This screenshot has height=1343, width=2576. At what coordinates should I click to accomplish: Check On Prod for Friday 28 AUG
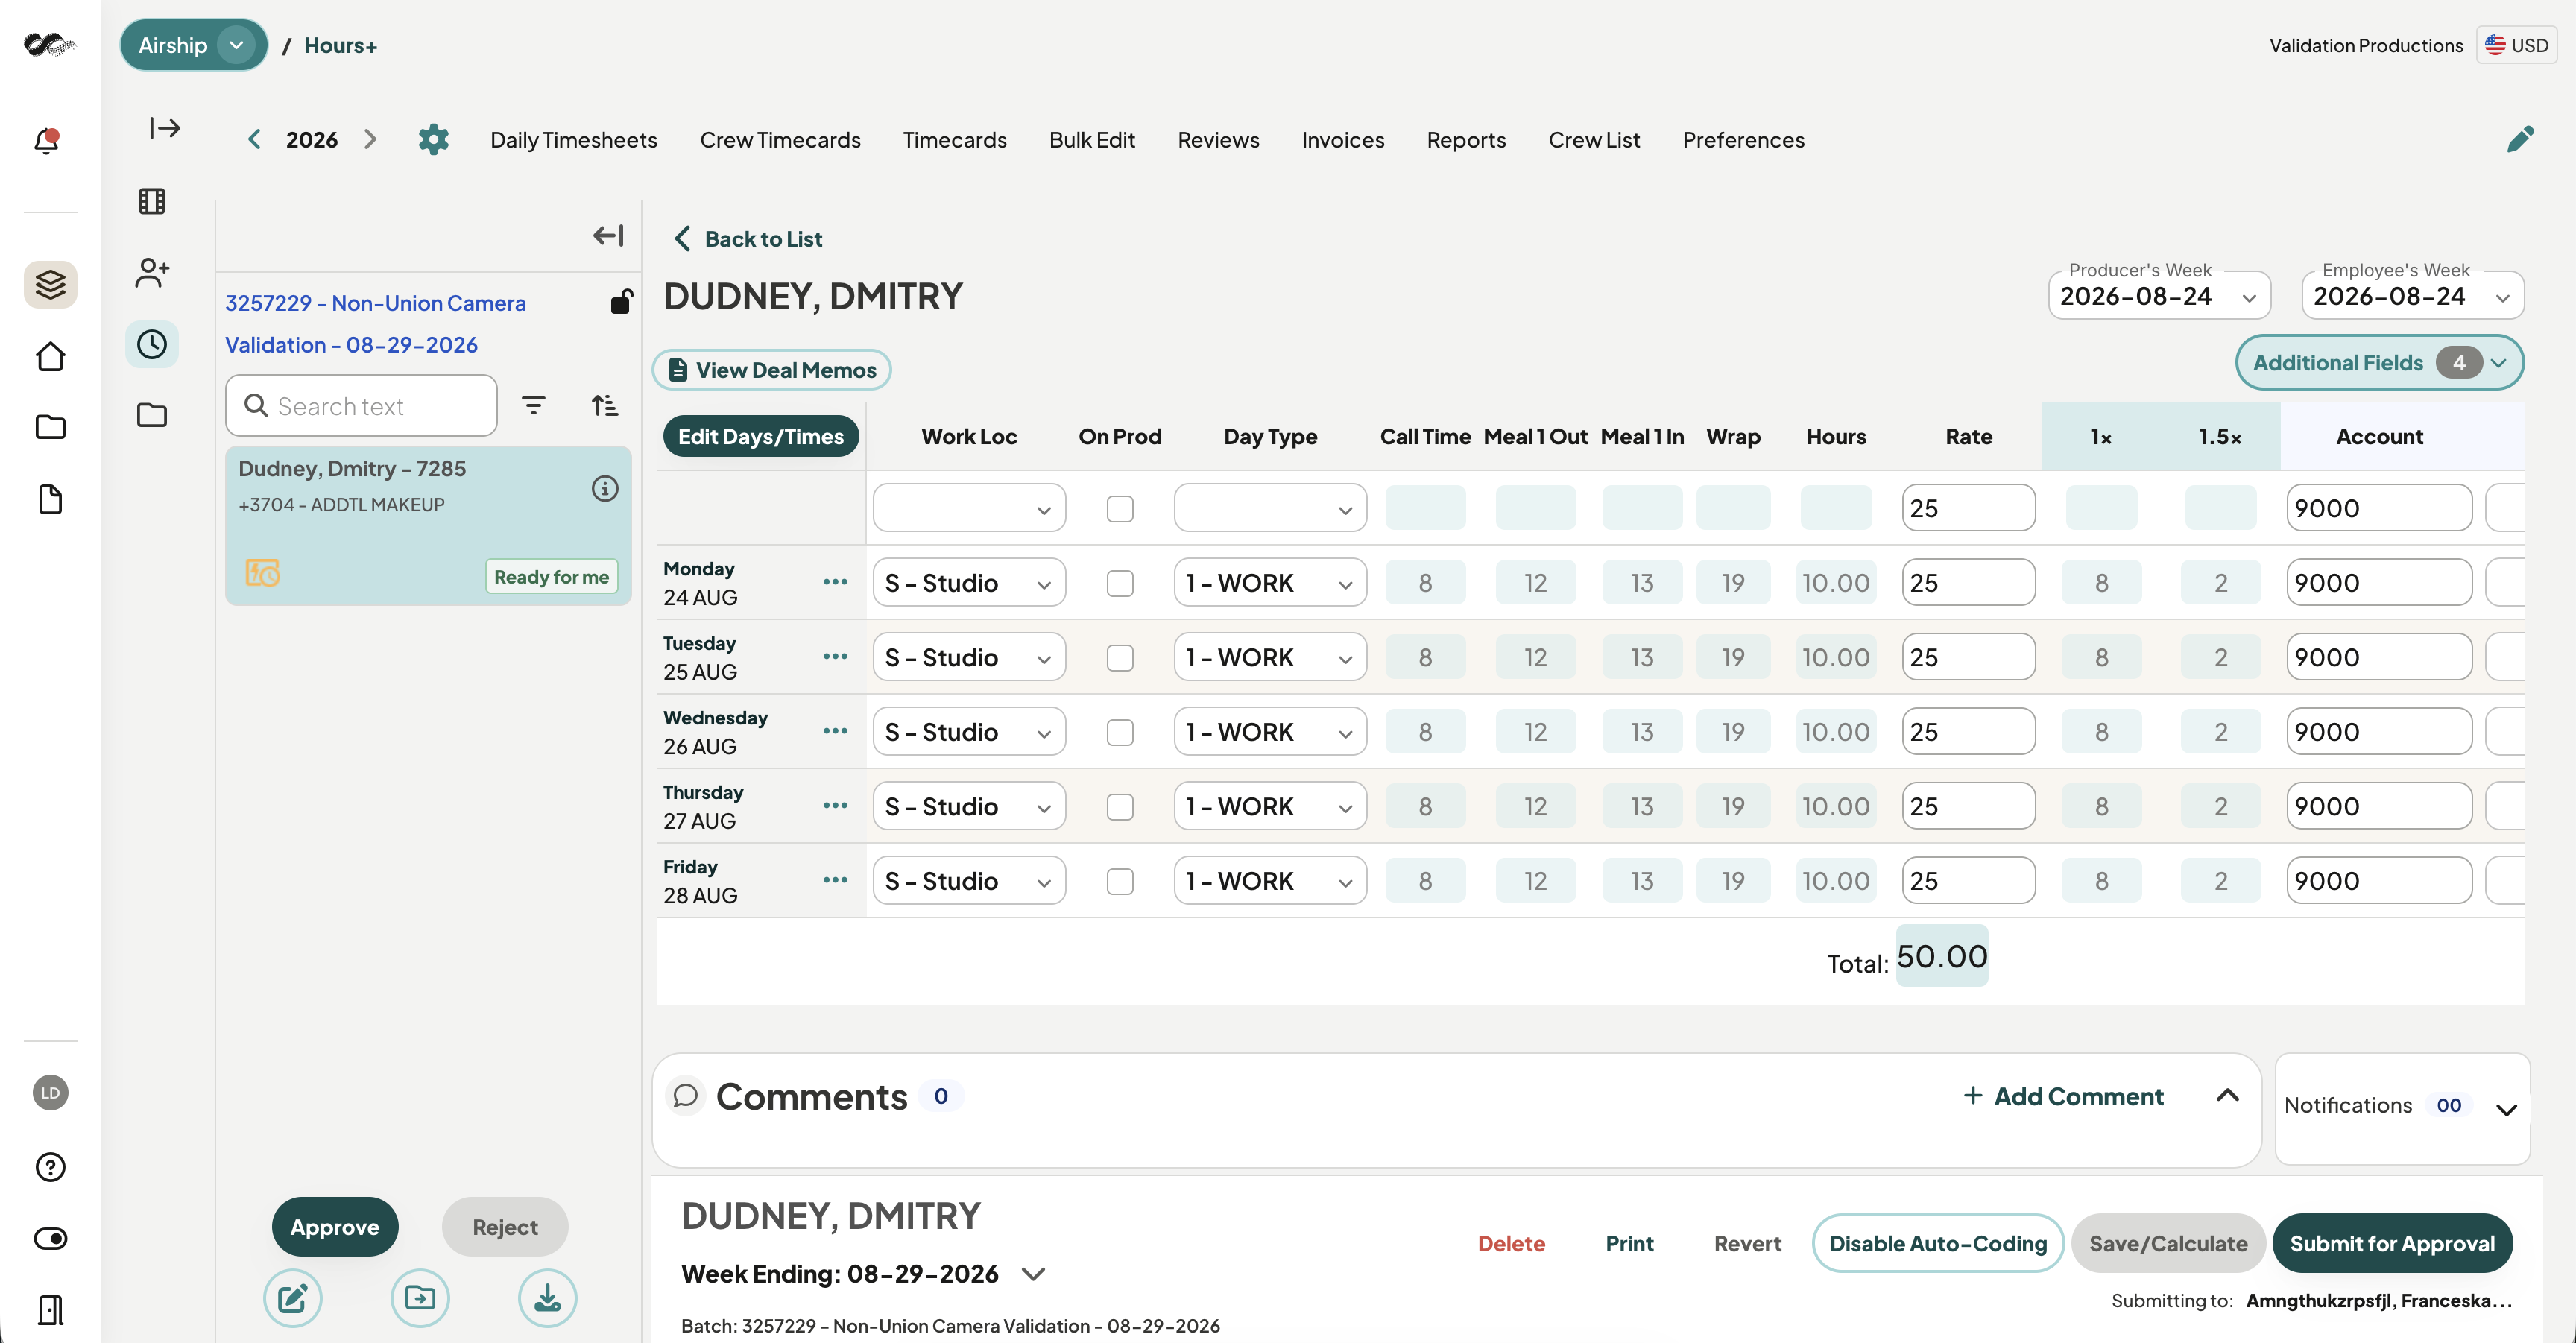[1120, 881]
